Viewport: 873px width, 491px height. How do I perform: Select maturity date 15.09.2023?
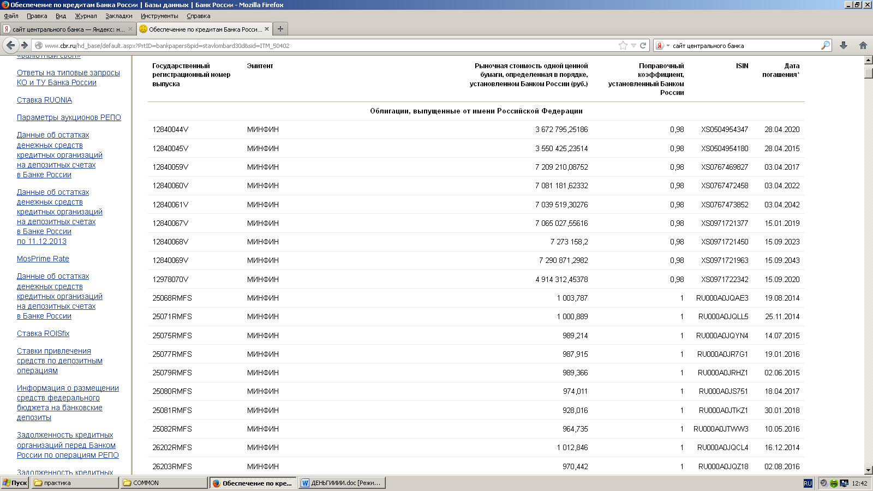point(782,242)
